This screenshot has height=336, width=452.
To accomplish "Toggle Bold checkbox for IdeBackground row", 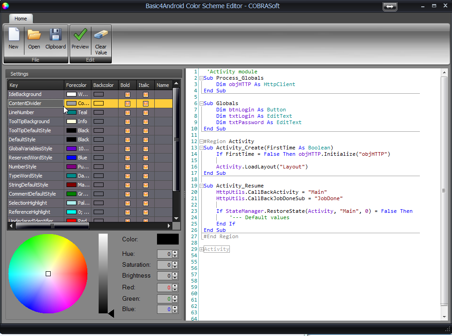I will (128, 94).
